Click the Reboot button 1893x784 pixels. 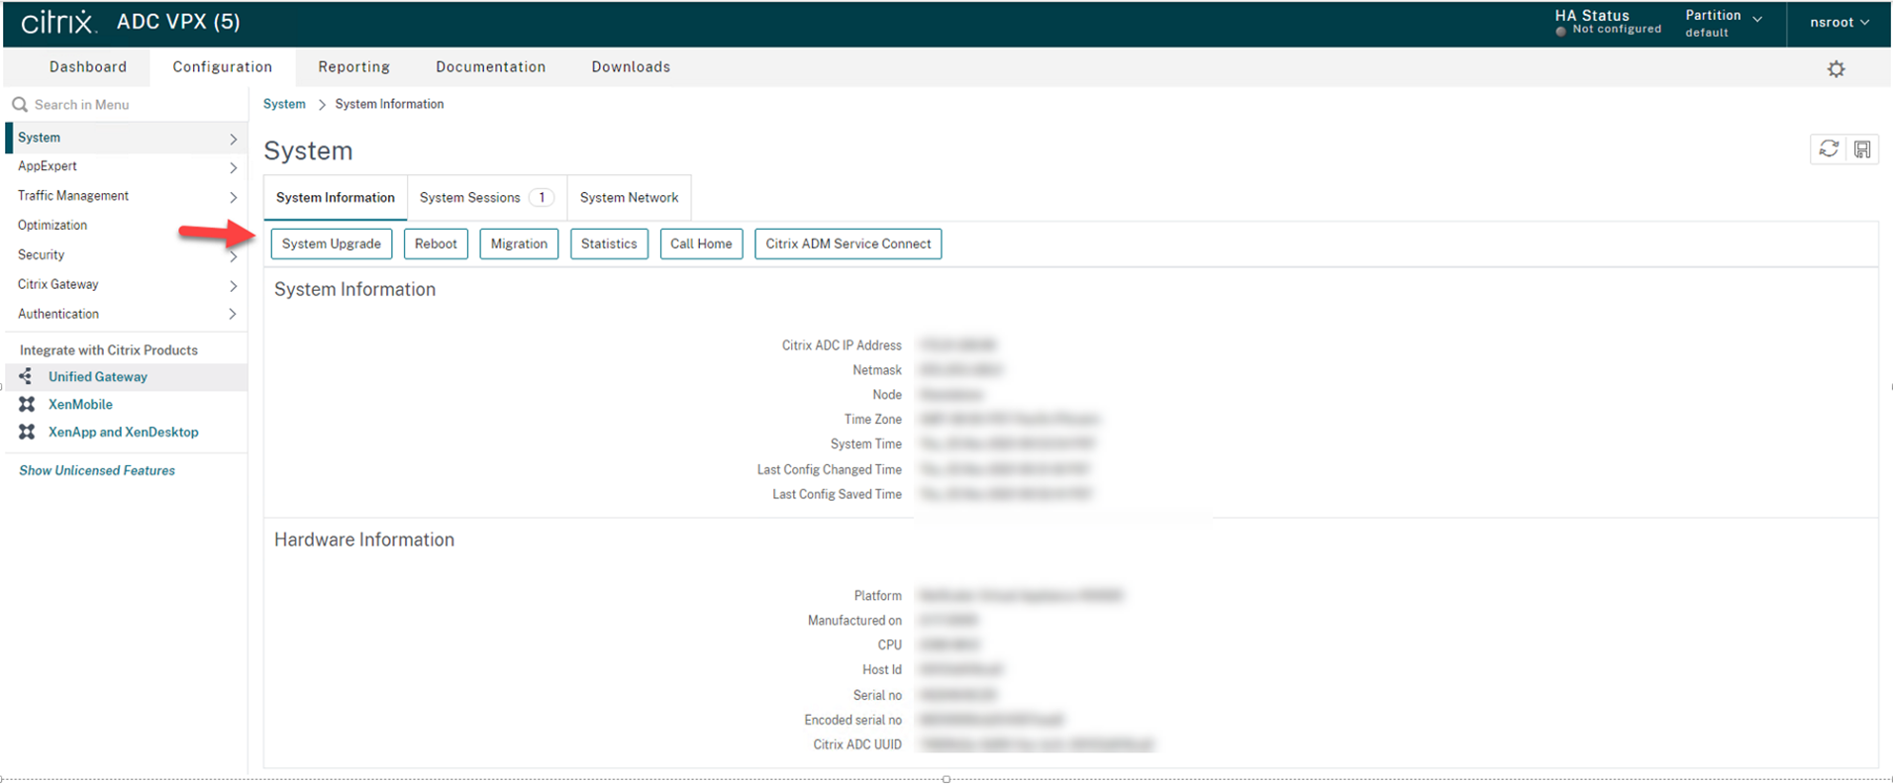pyautogui.click(x=436, y=244)
